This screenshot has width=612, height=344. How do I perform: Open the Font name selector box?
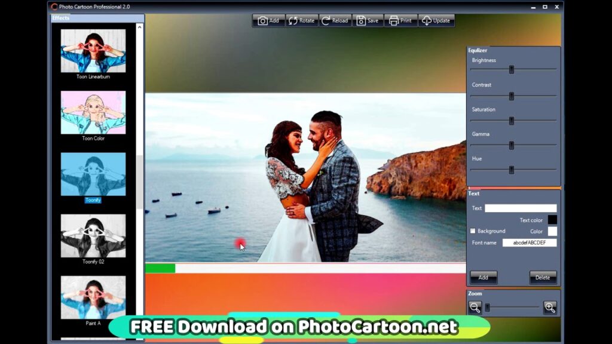click(530, 242)
